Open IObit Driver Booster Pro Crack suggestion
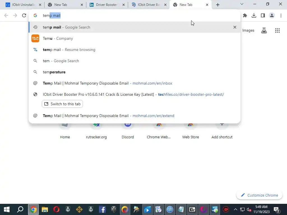The width and height of the screenshot is (287, 215). tap(135, 94)
